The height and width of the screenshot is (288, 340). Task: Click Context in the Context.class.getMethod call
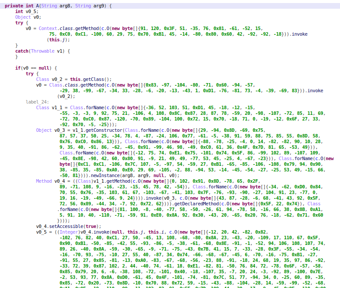[48, 28]
